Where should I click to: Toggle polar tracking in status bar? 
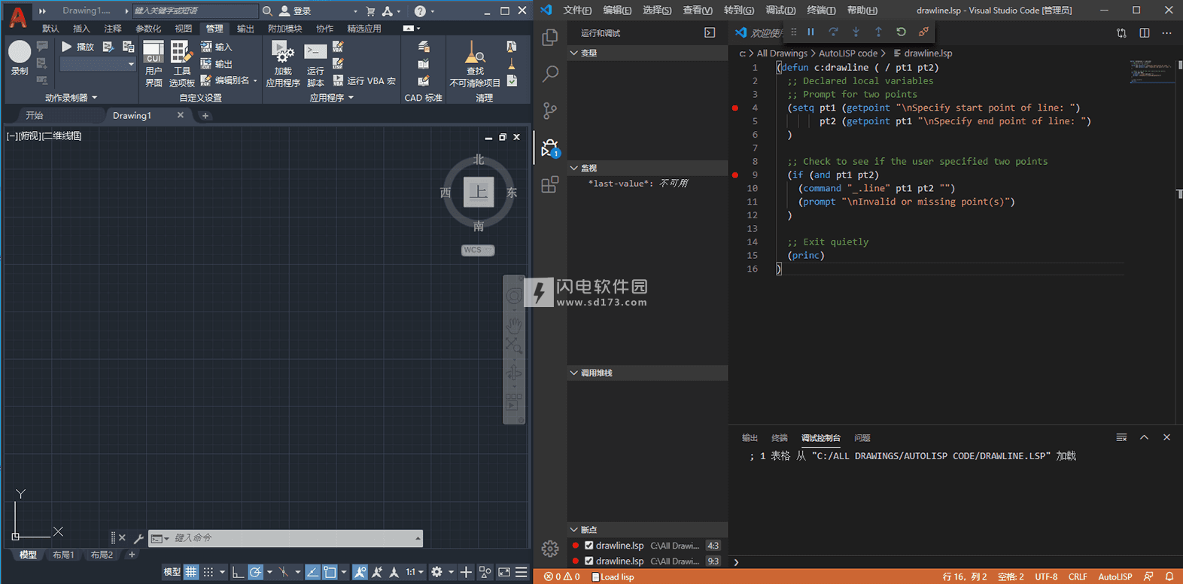pos(256,572)
